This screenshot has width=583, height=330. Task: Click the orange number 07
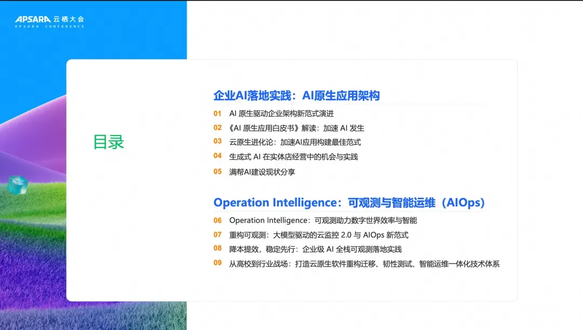(x=218, y=235)
